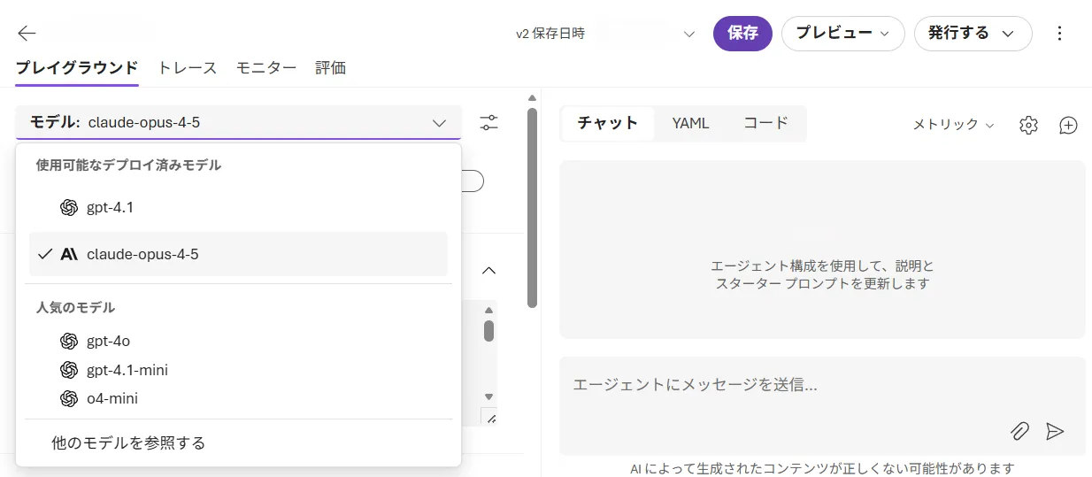Attach a file with the paperclip icon
The height and width of the screenshot is (477, 1092).
[x=1019, y=431]
